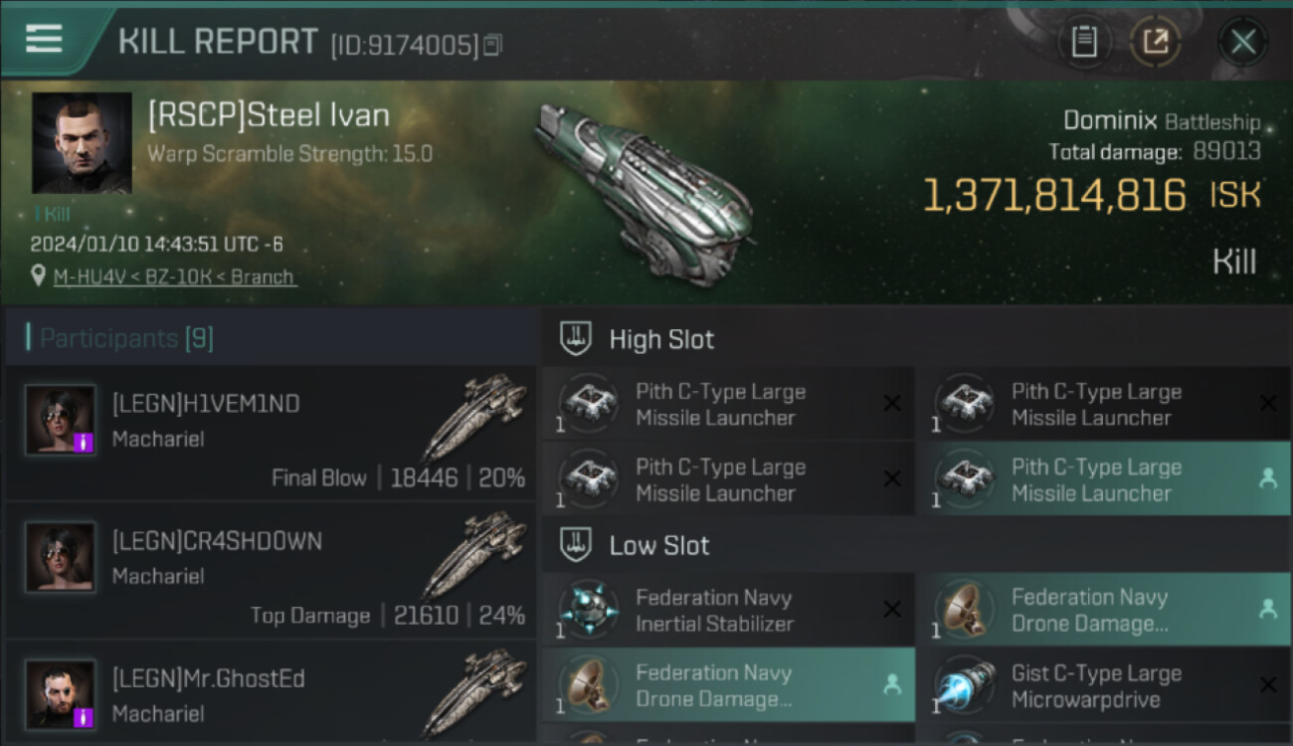Copy the kill report ID

click(493, 45)
